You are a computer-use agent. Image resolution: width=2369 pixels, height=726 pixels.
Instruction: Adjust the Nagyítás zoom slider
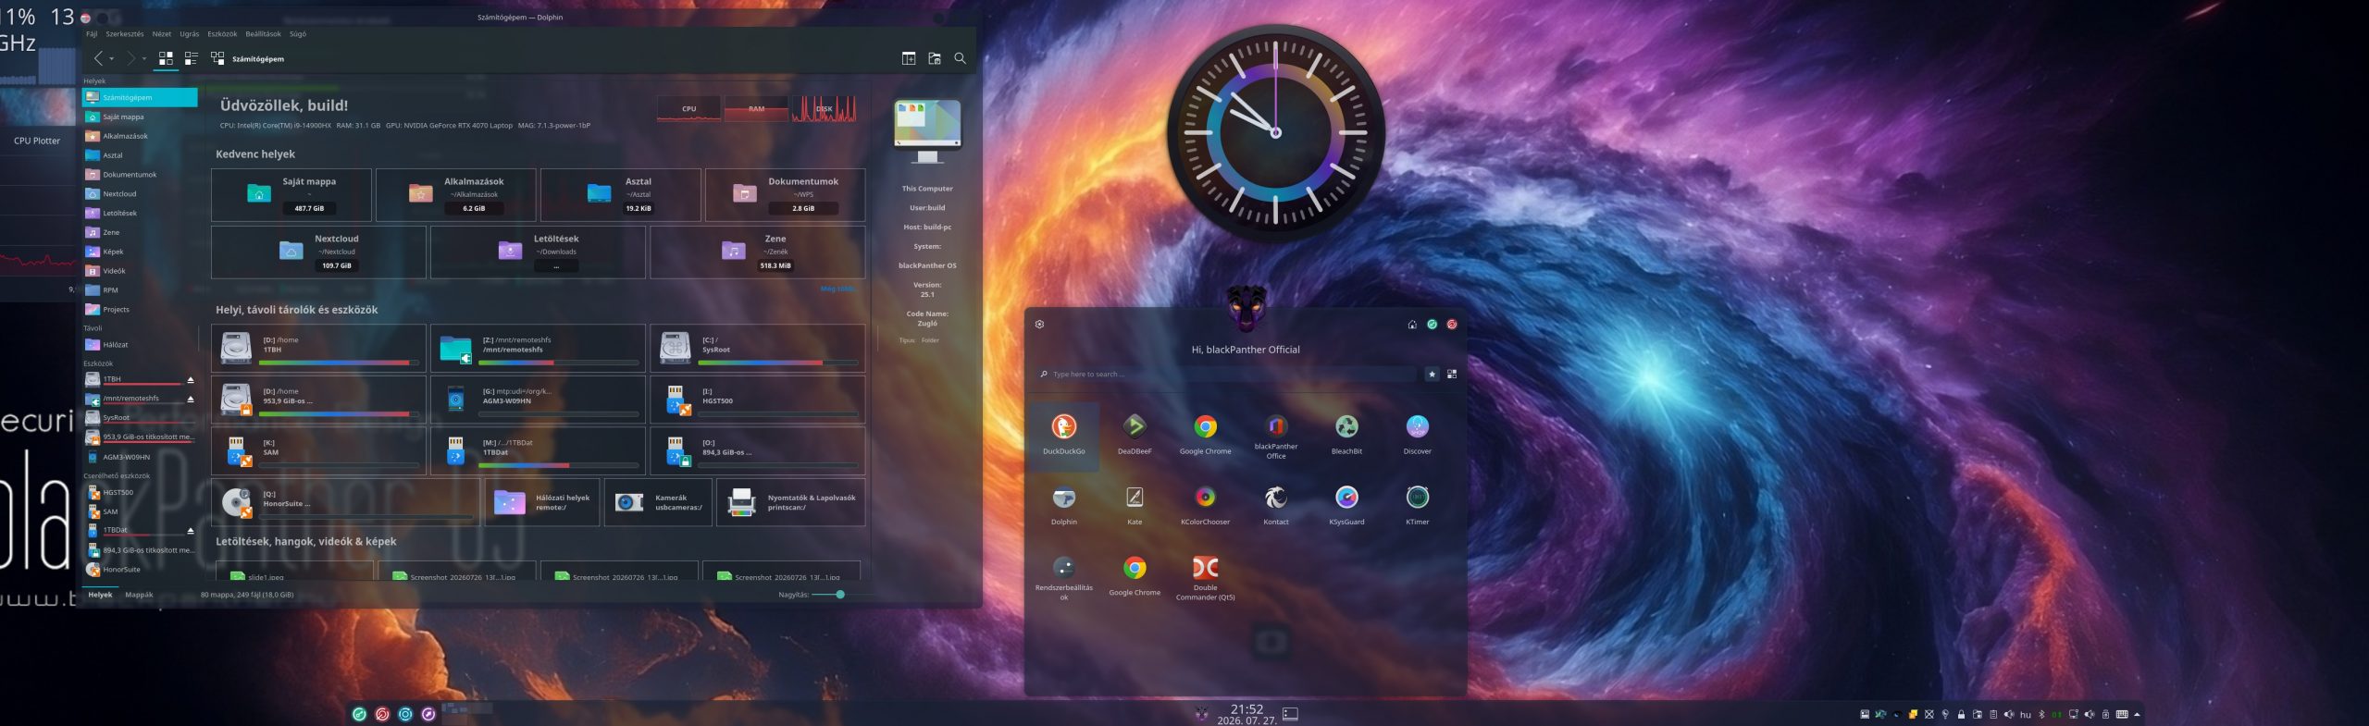click(828, 595)
